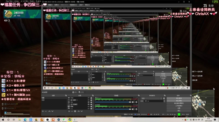Open the transition type dropdown in Scene Transitions
Image resolution: width=219 pixels, height=122 pixels.
pos(151,98)
